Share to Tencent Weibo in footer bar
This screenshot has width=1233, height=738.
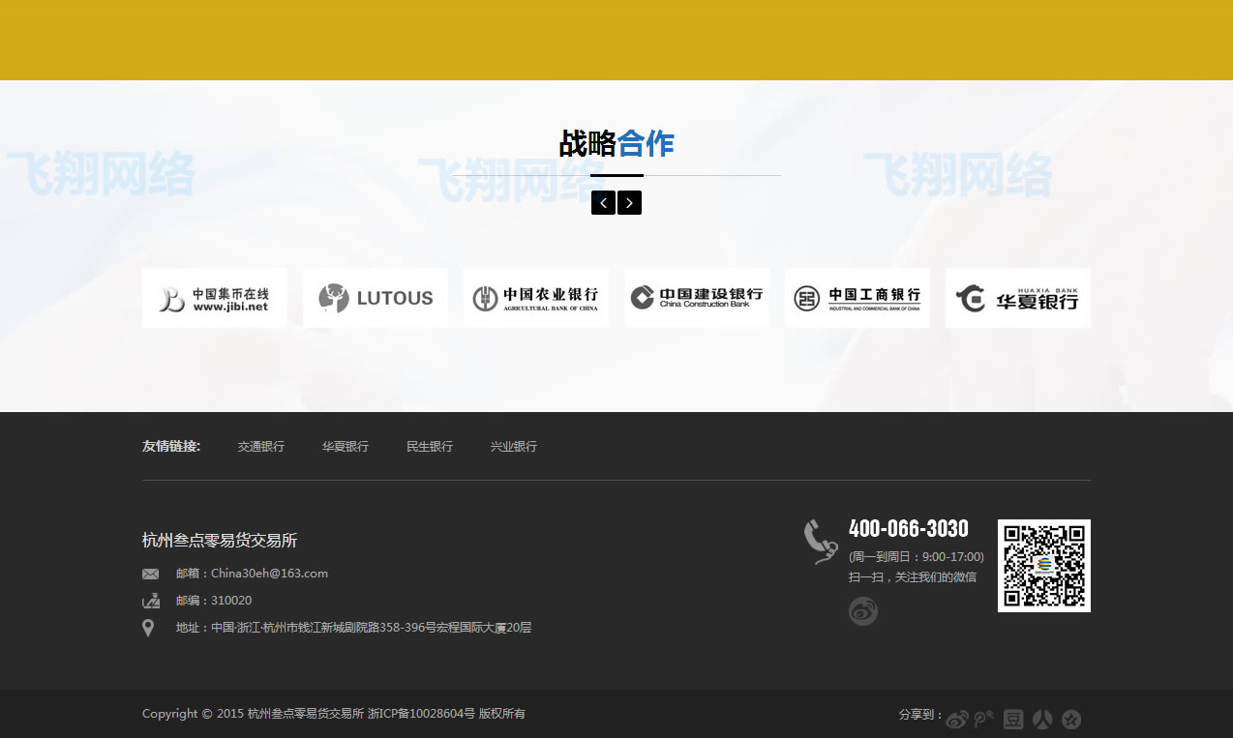tap(984, 719)
